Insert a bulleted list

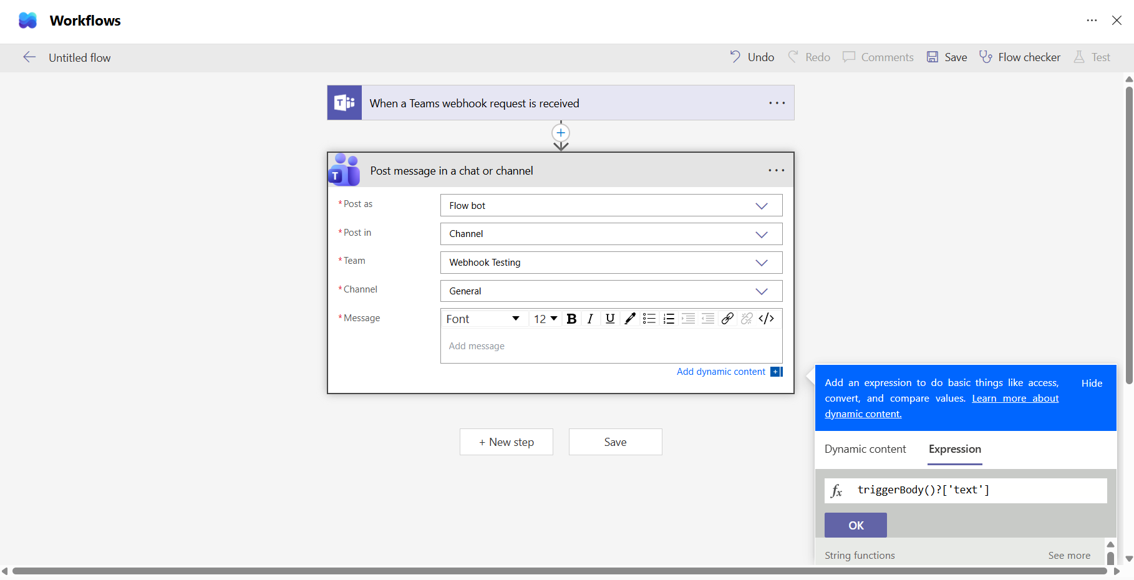pos(649,319)
